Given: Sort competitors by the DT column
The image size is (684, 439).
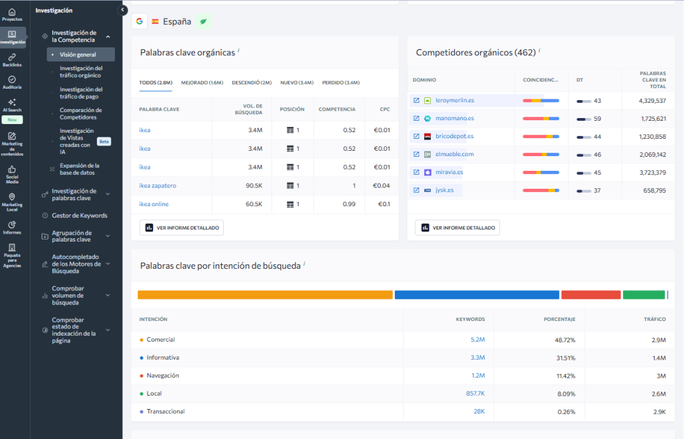Looking at the screenshot, I should point(580,80).
